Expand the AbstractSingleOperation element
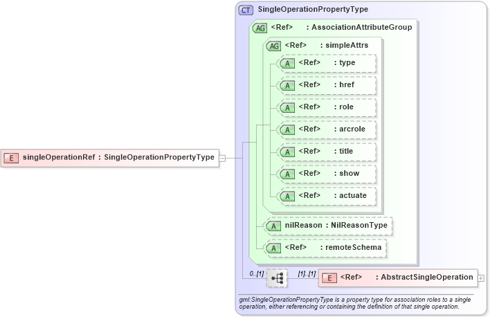 pyautogui.click(x=481, y=278)
